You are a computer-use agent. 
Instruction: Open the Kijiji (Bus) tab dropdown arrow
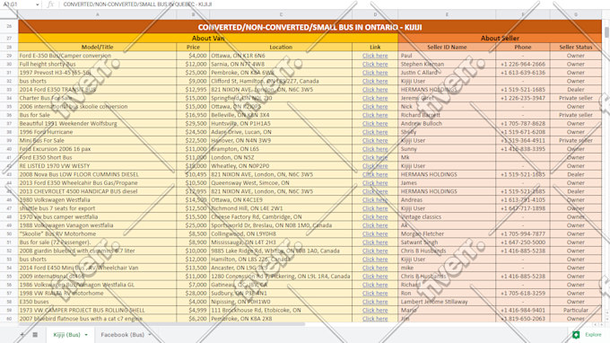tap(86, 335)
